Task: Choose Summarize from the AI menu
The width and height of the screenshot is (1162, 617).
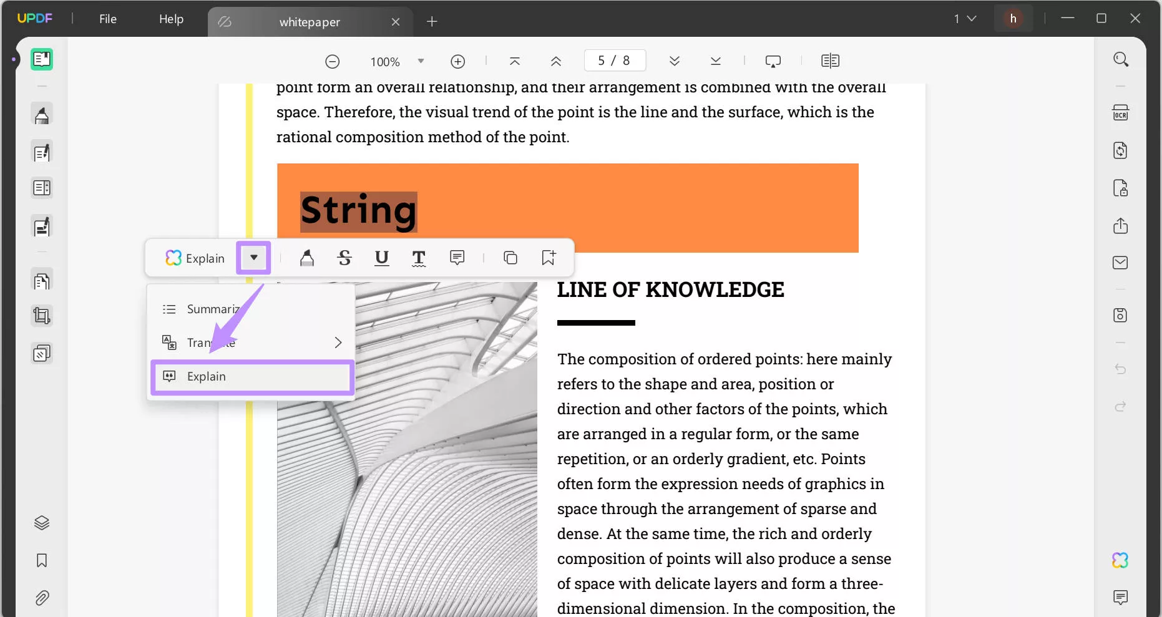Action: (251, 309)
